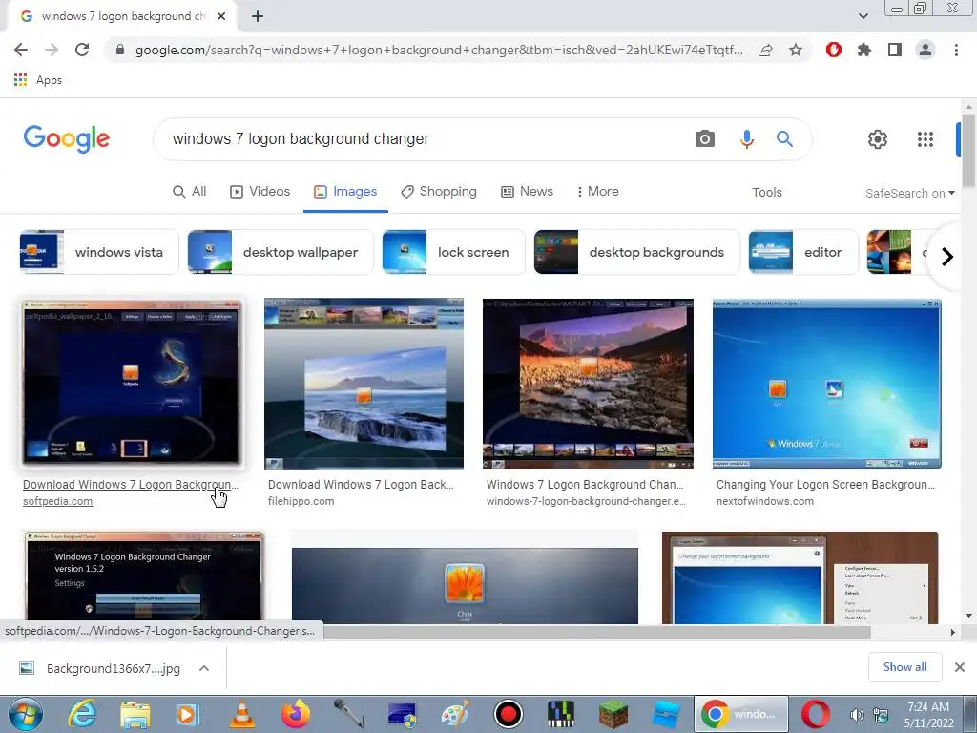The image size is (977, 733).
Task: Close the downloads bar
Action: [x=960, y=667]
